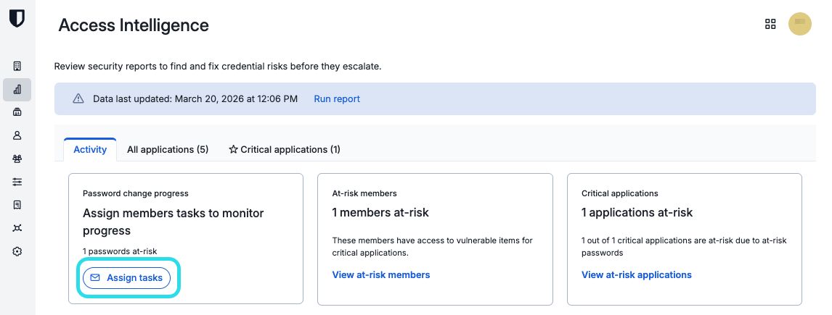Open the All applications (5) tab
The height and width of the screenshot is (315, 832).
point(168,150)
